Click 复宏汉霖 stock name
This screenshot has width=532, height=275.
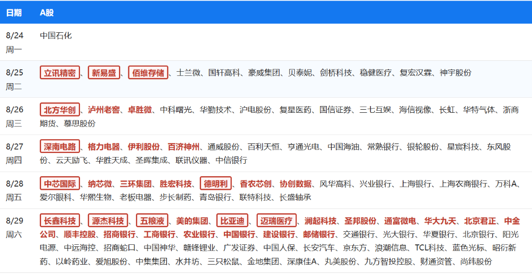click(x=416, y=73)
